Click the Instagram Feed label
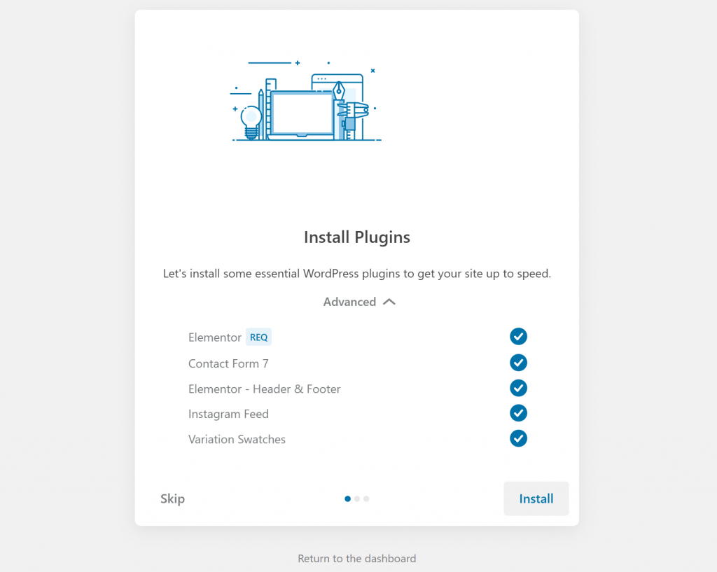717x572 pixels. point(228,414)
